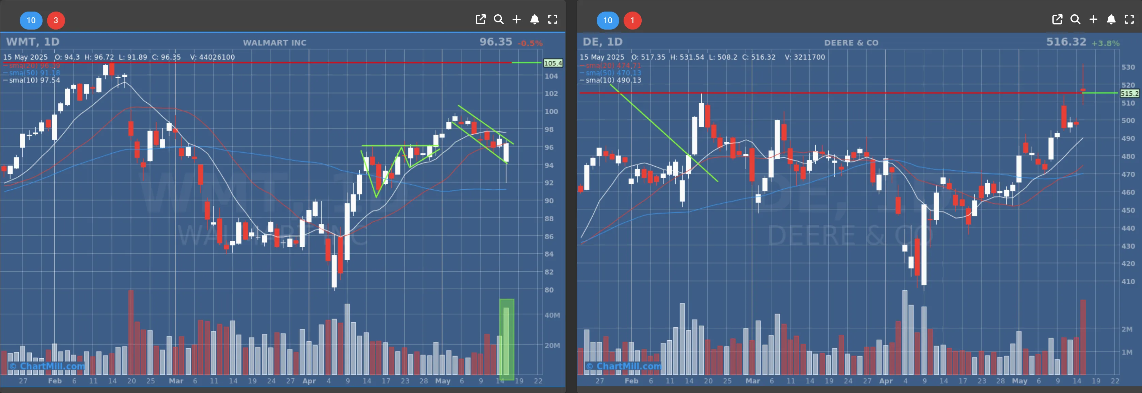Expand WMT chart to fullscreen
Image resolution: width=1142 pixels, height=393 pixels.
pos(552,19)
